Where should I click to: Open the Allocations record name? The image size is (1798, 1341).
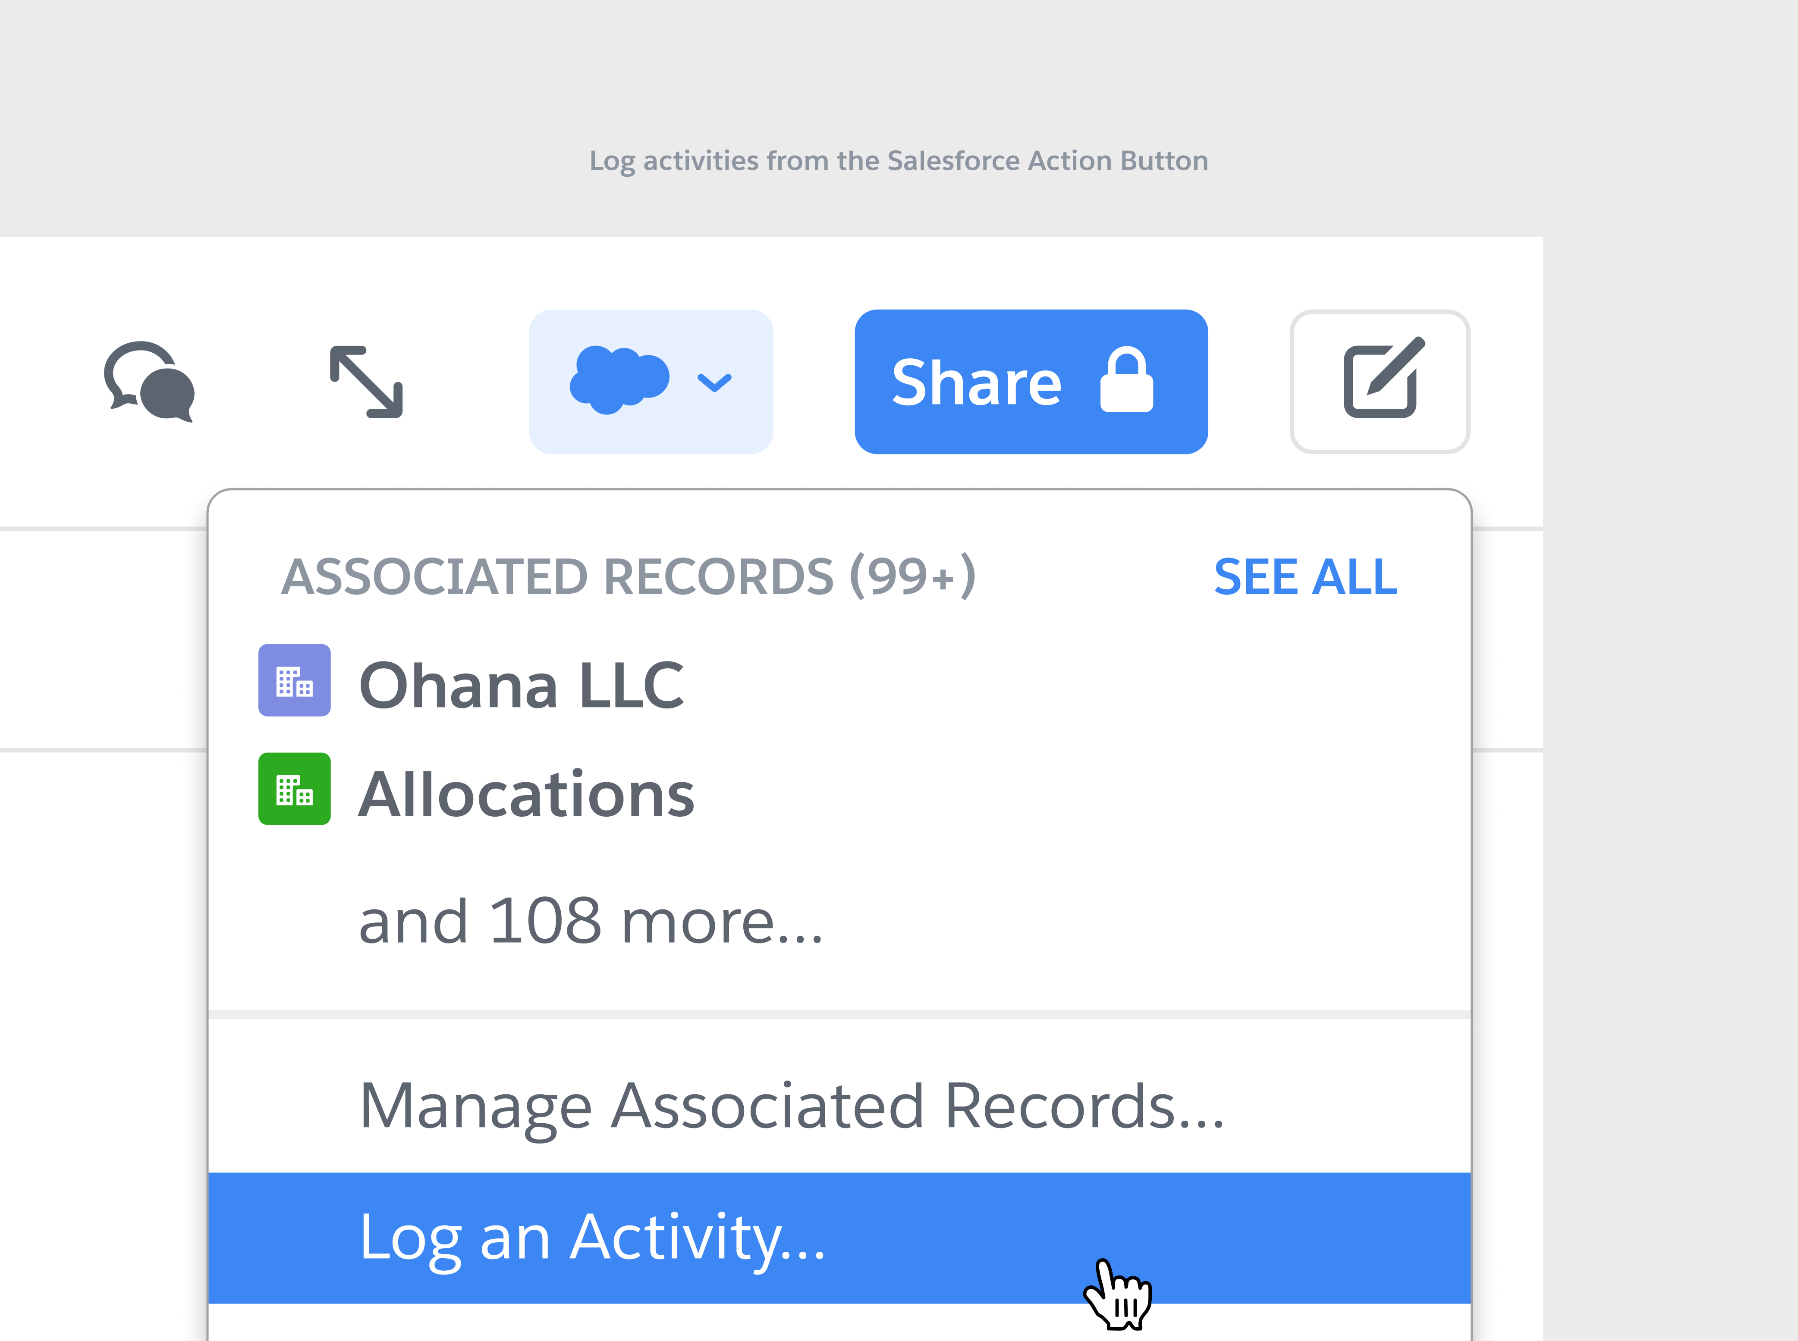(x=526, y=794)
